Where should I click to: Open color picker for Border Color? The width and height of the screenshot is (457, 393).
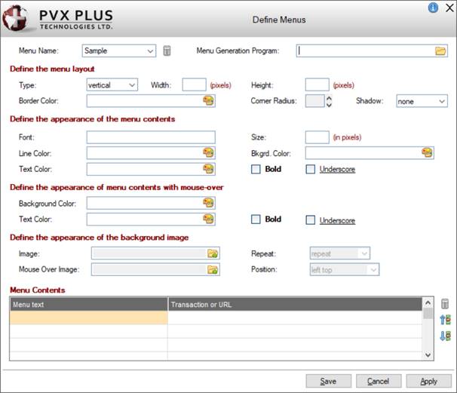(208, 101)
